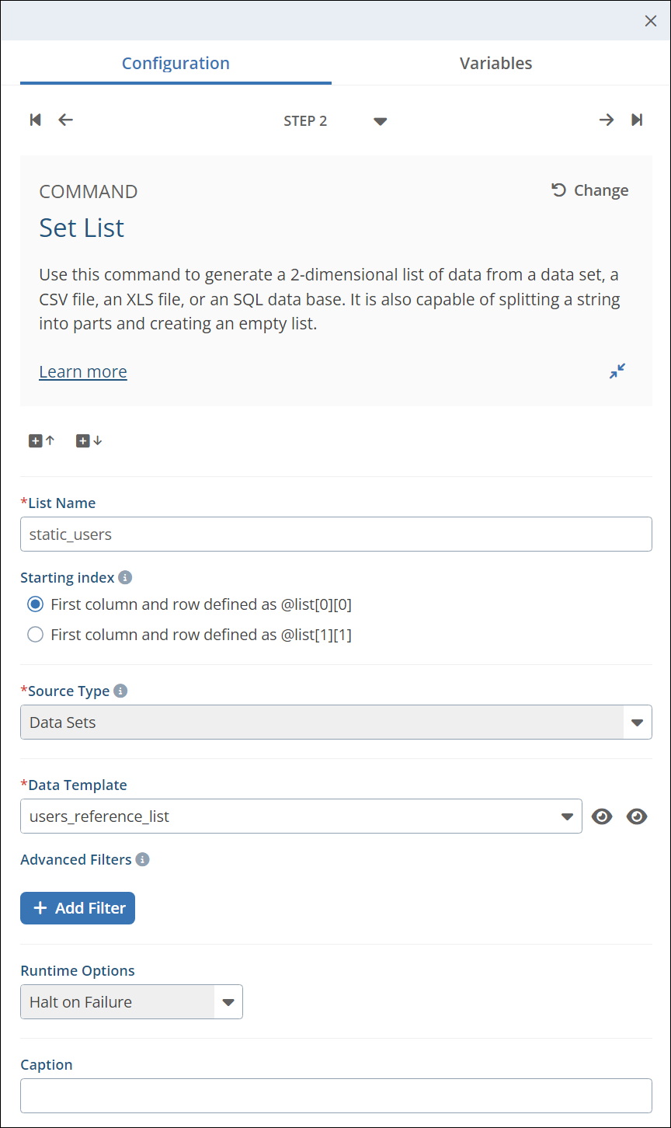Insert a step below icon
The height and width of the screenshot is (1128, 671).
tap(89, 440)
